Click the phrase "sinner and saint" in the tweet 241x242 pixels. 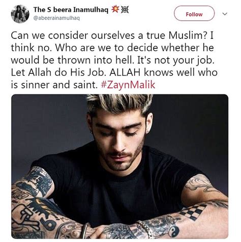point(58,85)
